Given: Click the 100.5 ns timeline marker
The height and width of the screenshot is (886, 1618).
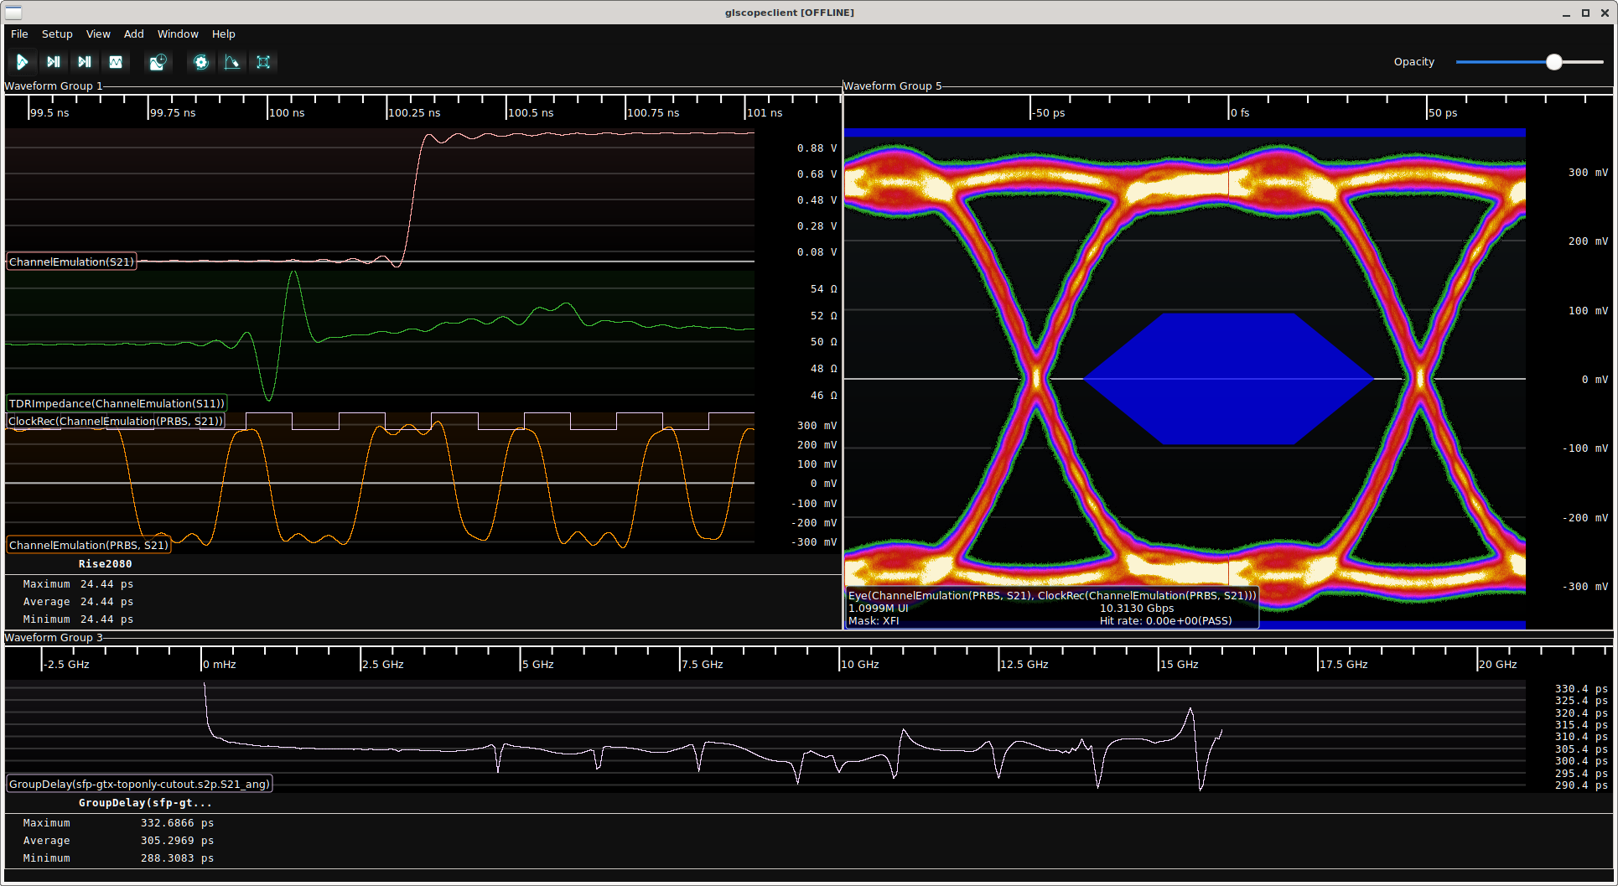Looking at the screenshot, I should click(531, 113).
